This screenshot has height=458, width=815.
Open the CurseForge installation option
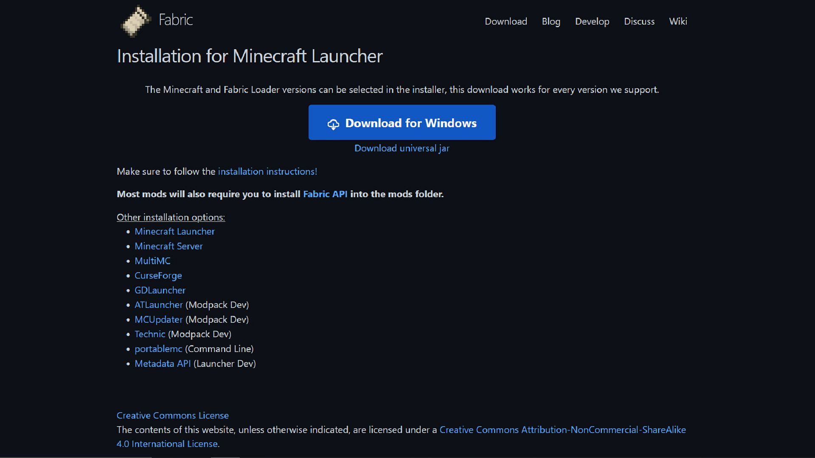click(x=158, y=276)
